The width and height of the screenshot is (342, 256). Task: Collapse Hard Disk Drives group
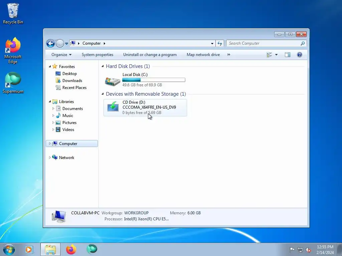coord(103,66)
